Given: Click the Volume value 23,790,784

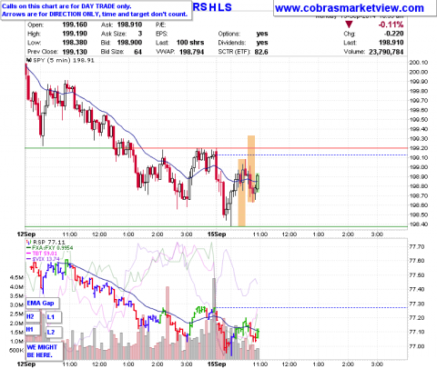Looking at the screenshot, I should (x=386, y=52).
